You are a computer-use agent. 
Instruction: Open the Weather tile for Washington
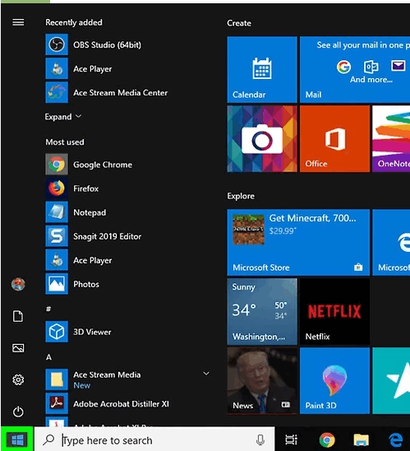tap(262, 311)
